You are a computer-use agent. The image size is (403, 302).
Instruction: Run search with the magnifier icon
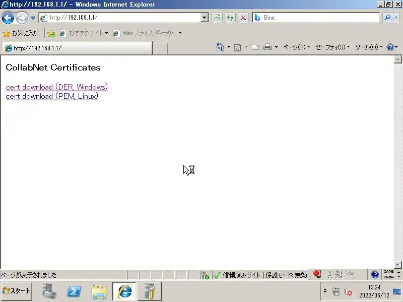387,18
